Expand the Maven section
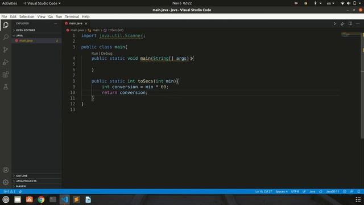Viewport: 364px width, 205px height. [x=37, y=186]
